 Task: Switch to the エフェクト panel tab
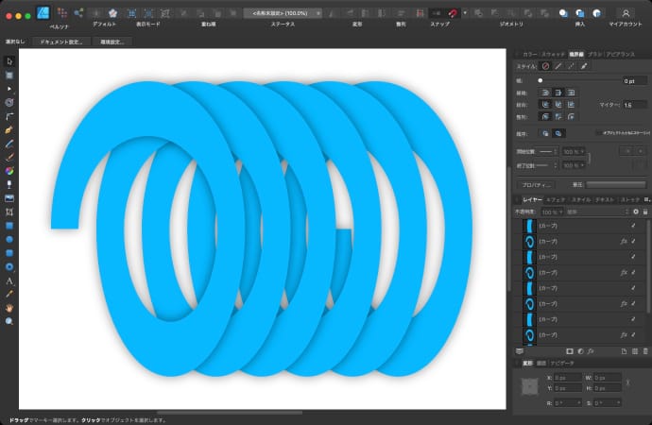[555, 200]
